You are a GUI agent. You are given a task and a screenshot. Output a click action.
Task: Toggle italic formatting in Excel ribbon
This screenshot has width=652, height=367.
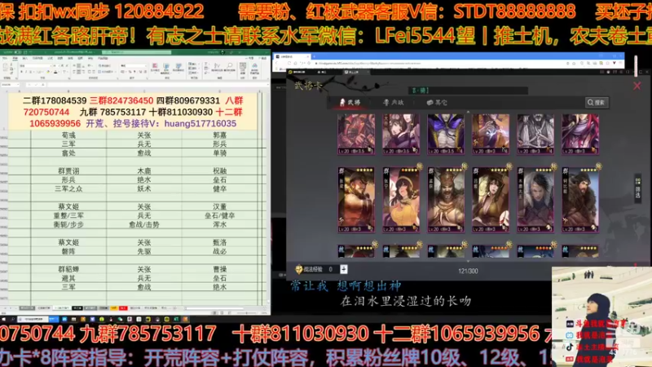26,72
